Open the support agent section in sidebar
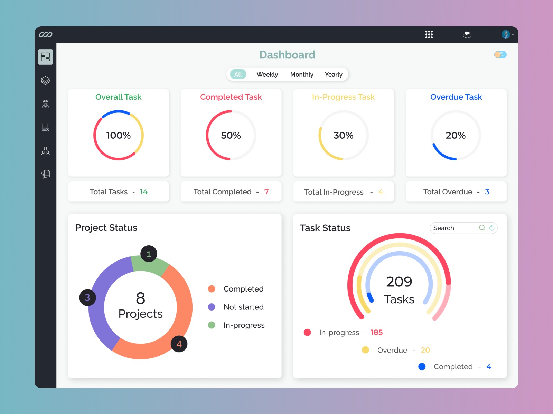 (x=45, y=104)
